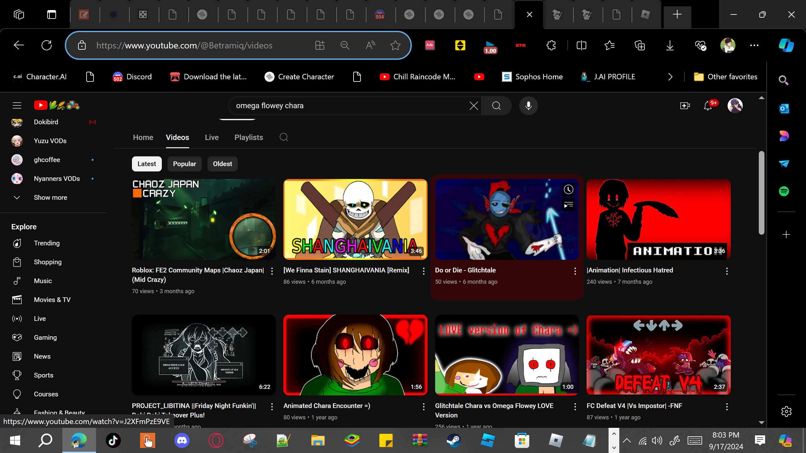Expand Show more subscriptions list
The height and width of the screenshot is (453, 806).
(50, 198)
